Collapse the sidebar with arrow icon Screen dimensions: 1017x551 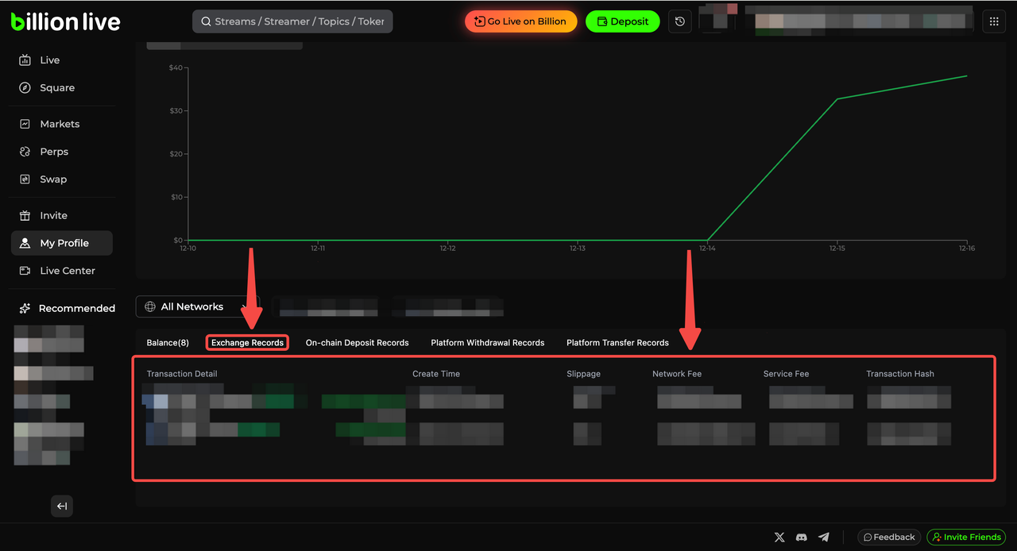coord(62,507)
